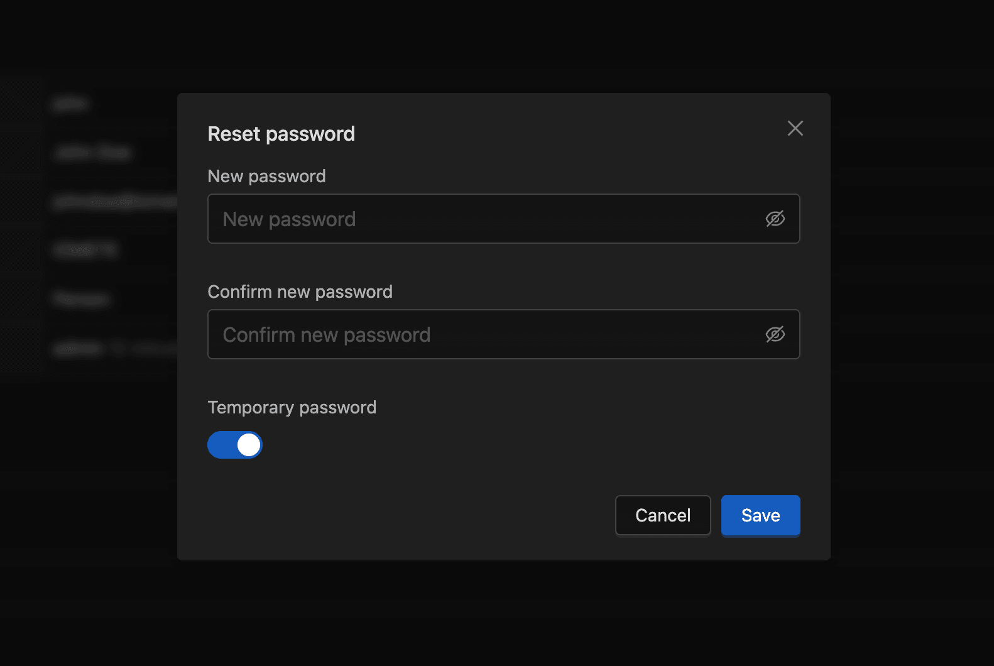Focus the New password input field

[484, 219]
